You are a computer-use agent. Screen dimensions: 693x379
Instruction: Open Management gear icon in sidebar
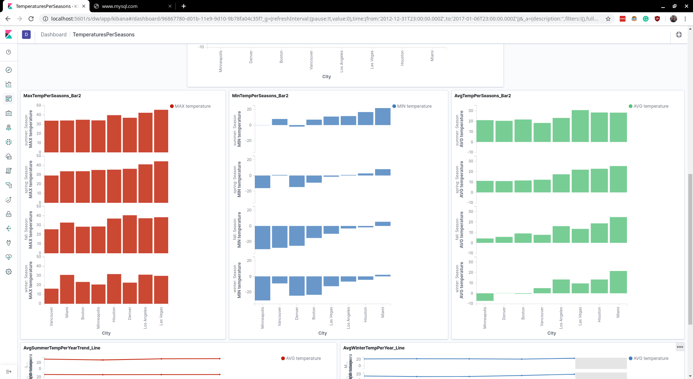(x=9, y=272)
